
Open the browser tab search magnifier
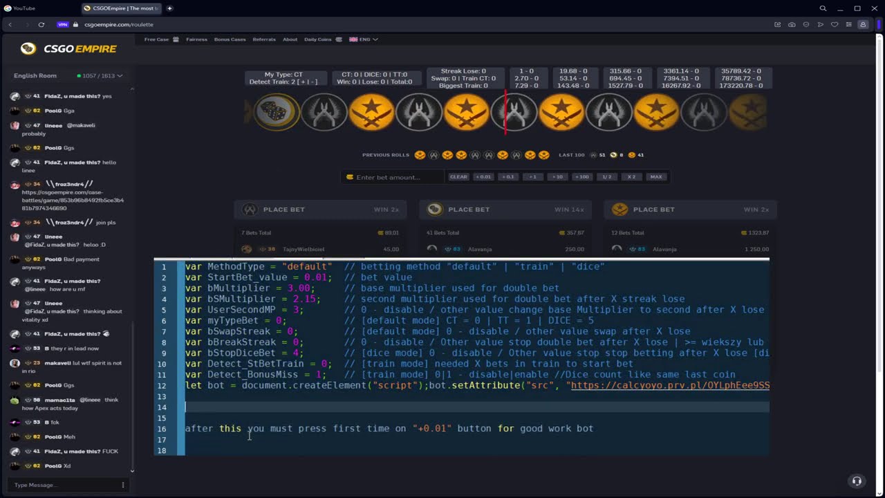click(x=823, y=8)
